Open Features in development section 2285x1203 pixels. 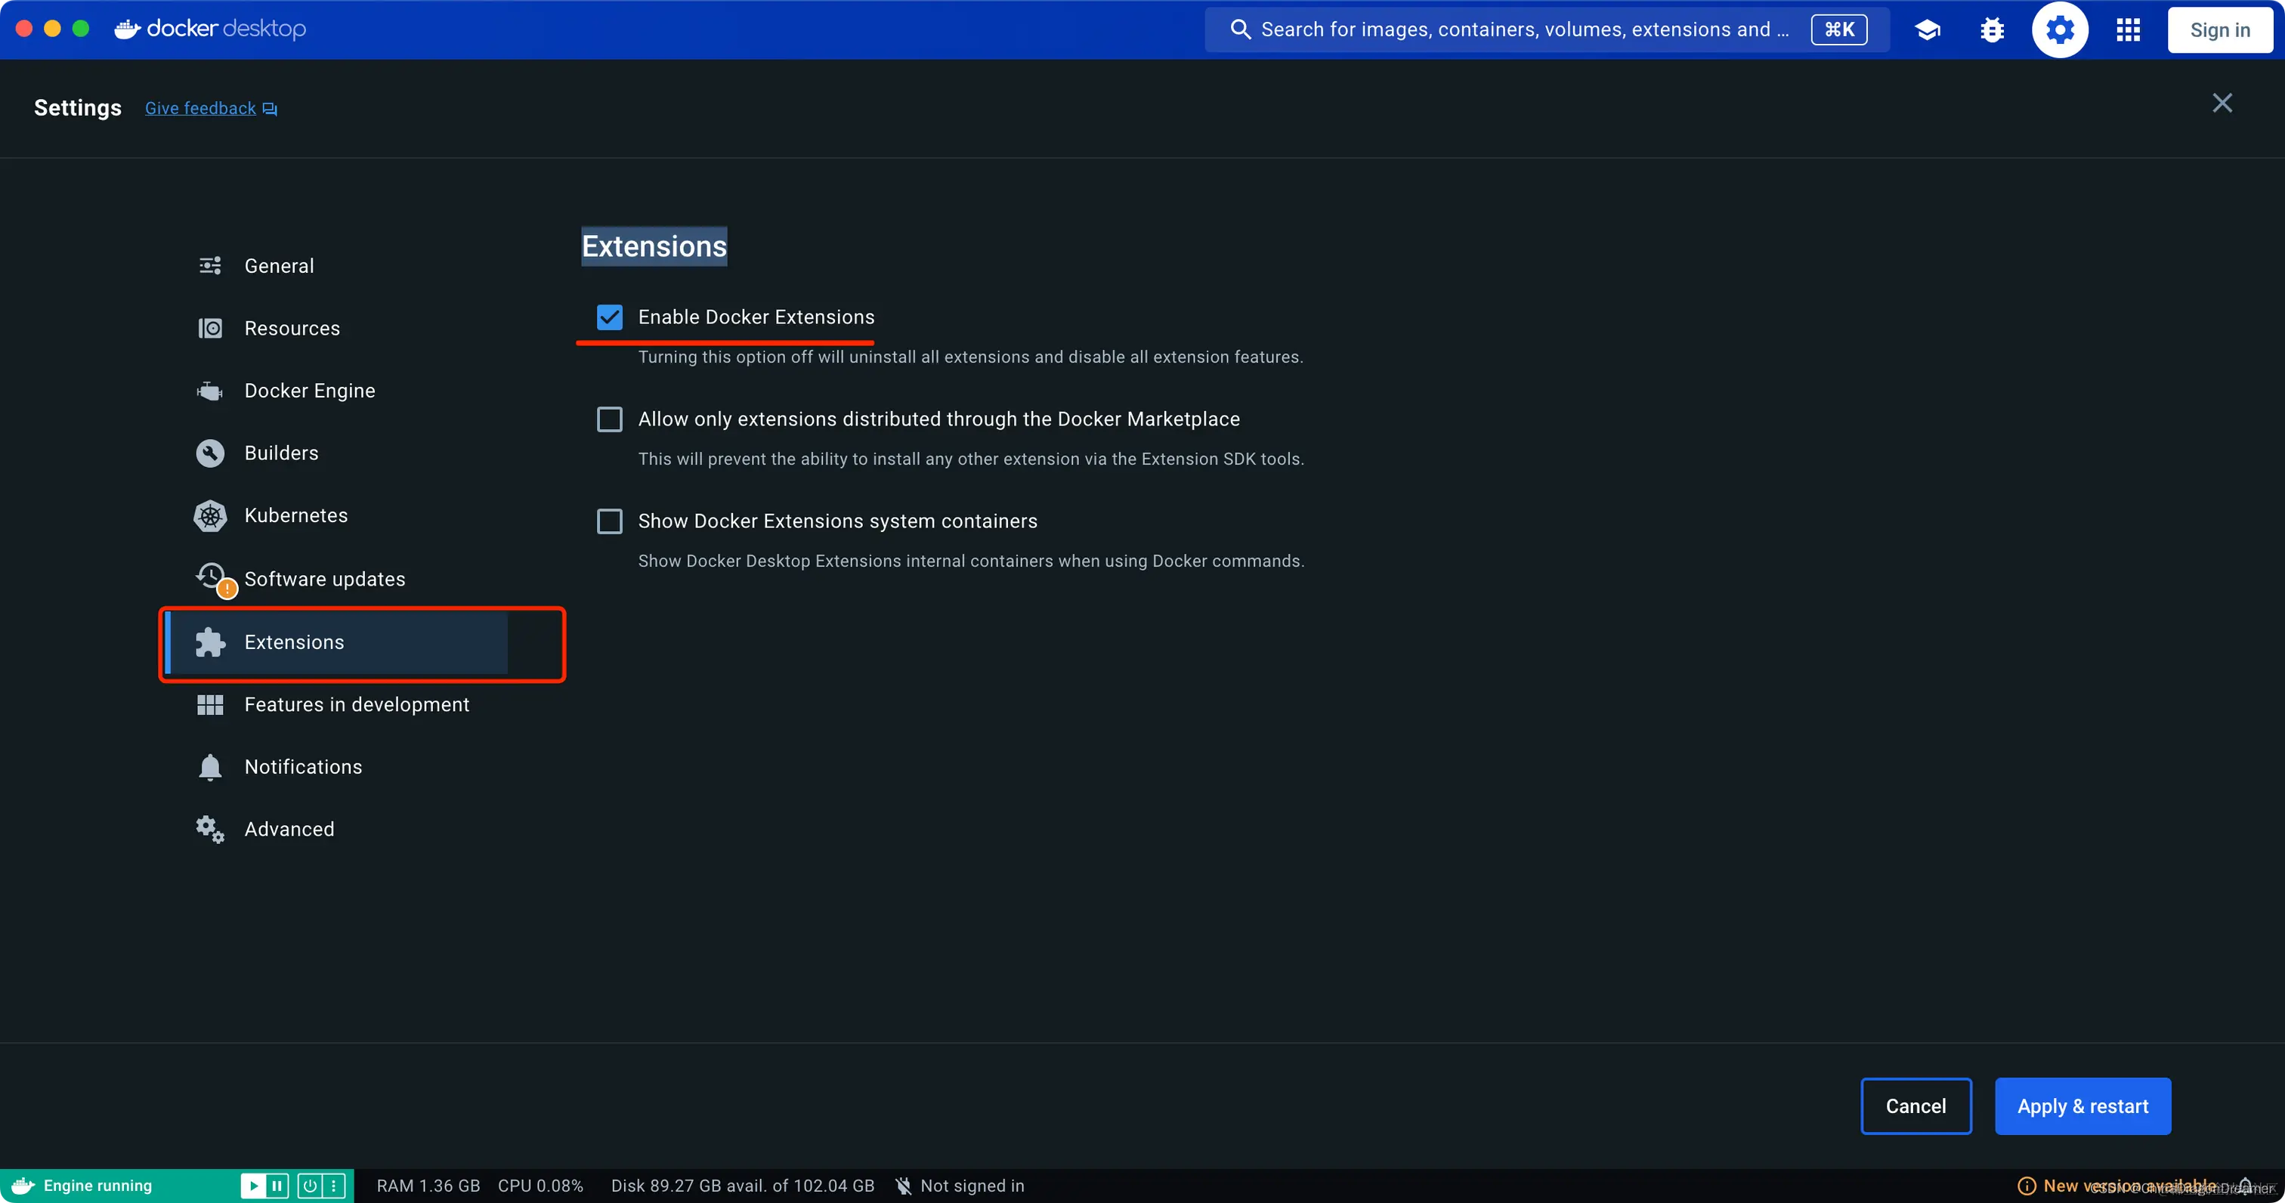(356, 704)
